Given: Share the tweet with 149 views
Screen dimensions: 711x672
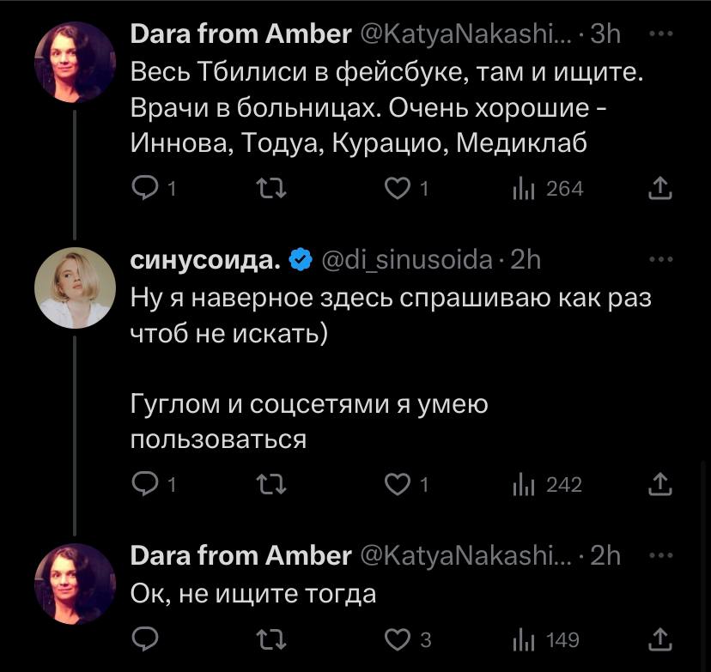Looking at the screenshot, I should point(659,639).
